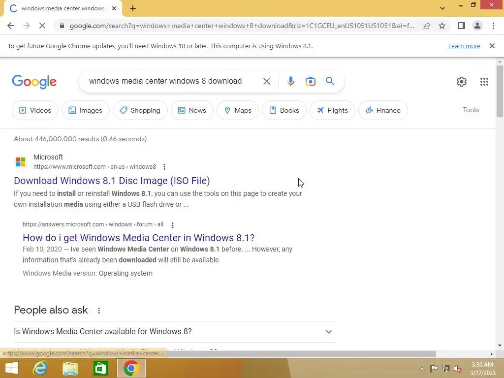Image resolution: width=504 pixels, height=378 pixels.
Task: Close the windows media center tab
Action: [x=114, y=8]
